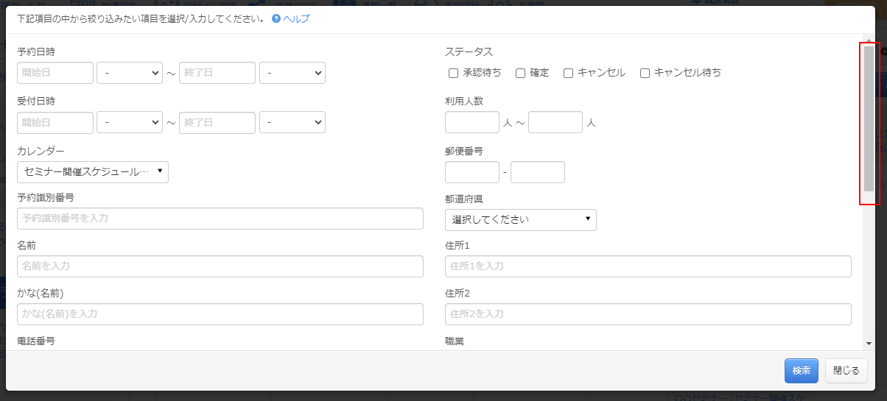Click the 予約日時 開始日 date field
Image resolution: width=887 pixels, height=401 pixels.
(55, 73)
